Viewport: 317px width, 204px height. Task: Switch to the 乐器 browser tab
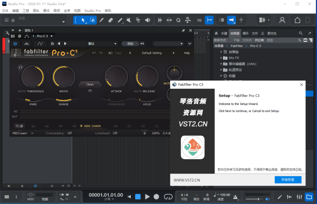(224, 33)
